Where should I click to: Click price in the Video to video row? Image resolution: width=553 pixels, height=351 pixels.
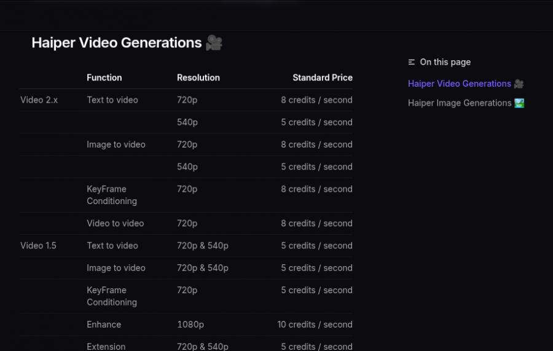[316, 223]
